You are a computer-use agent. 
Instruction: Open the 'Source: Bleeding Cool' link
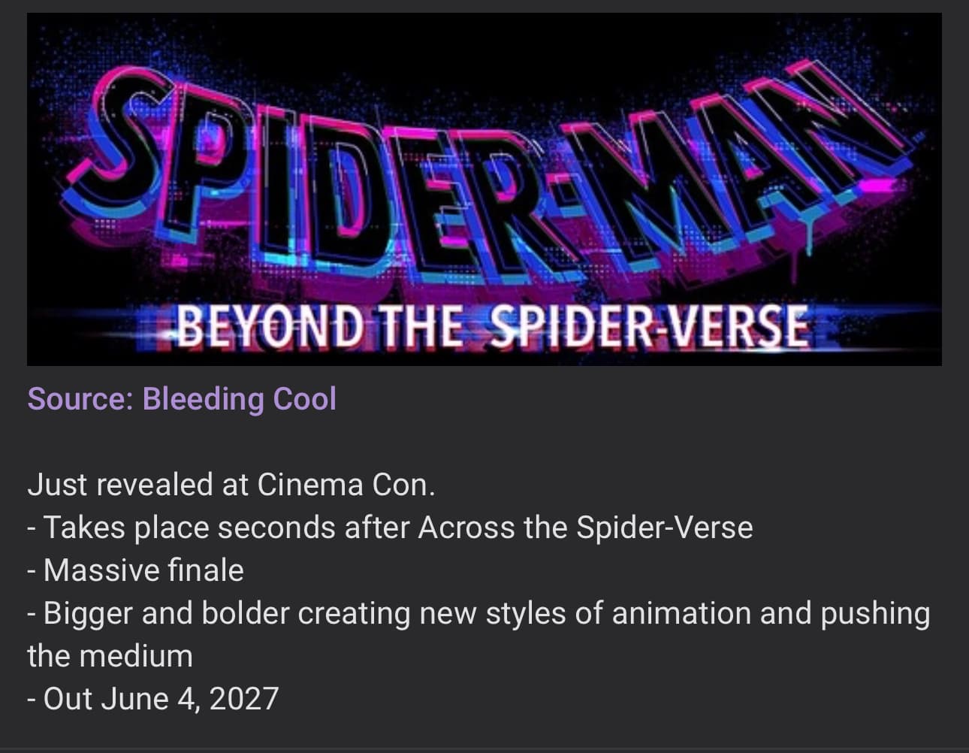[182, 399]
